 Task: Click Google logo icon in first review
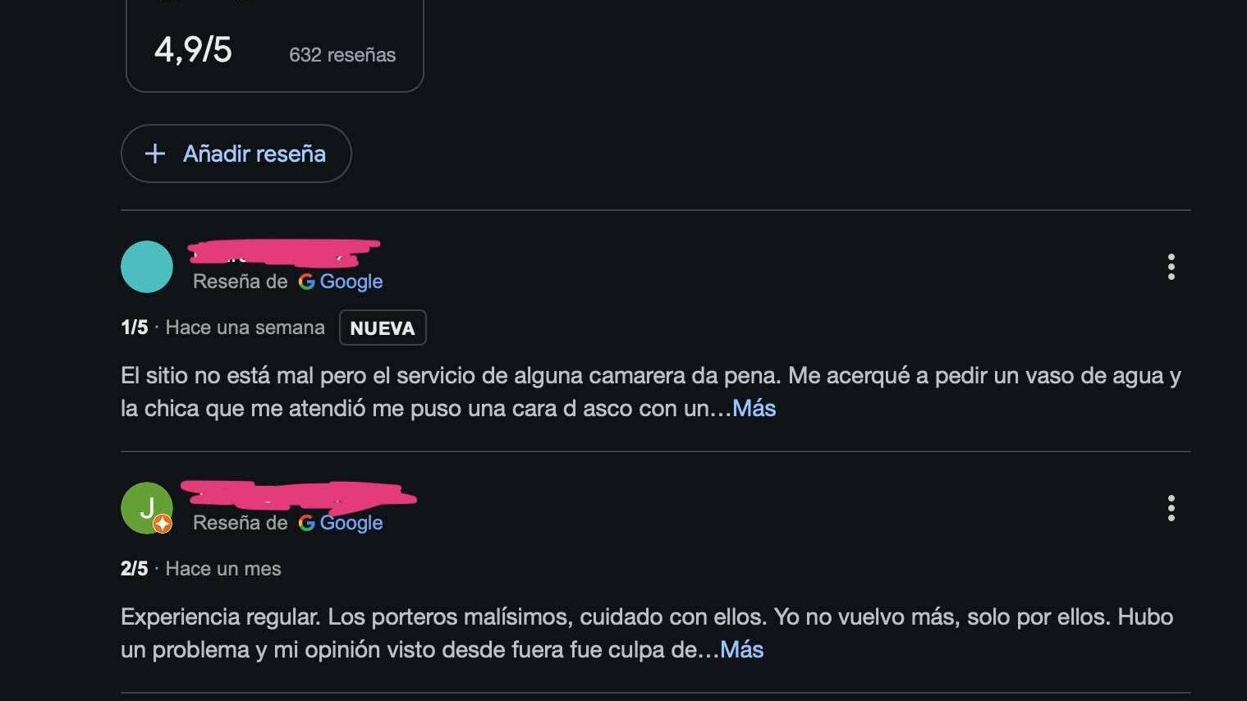coord(307,282)
